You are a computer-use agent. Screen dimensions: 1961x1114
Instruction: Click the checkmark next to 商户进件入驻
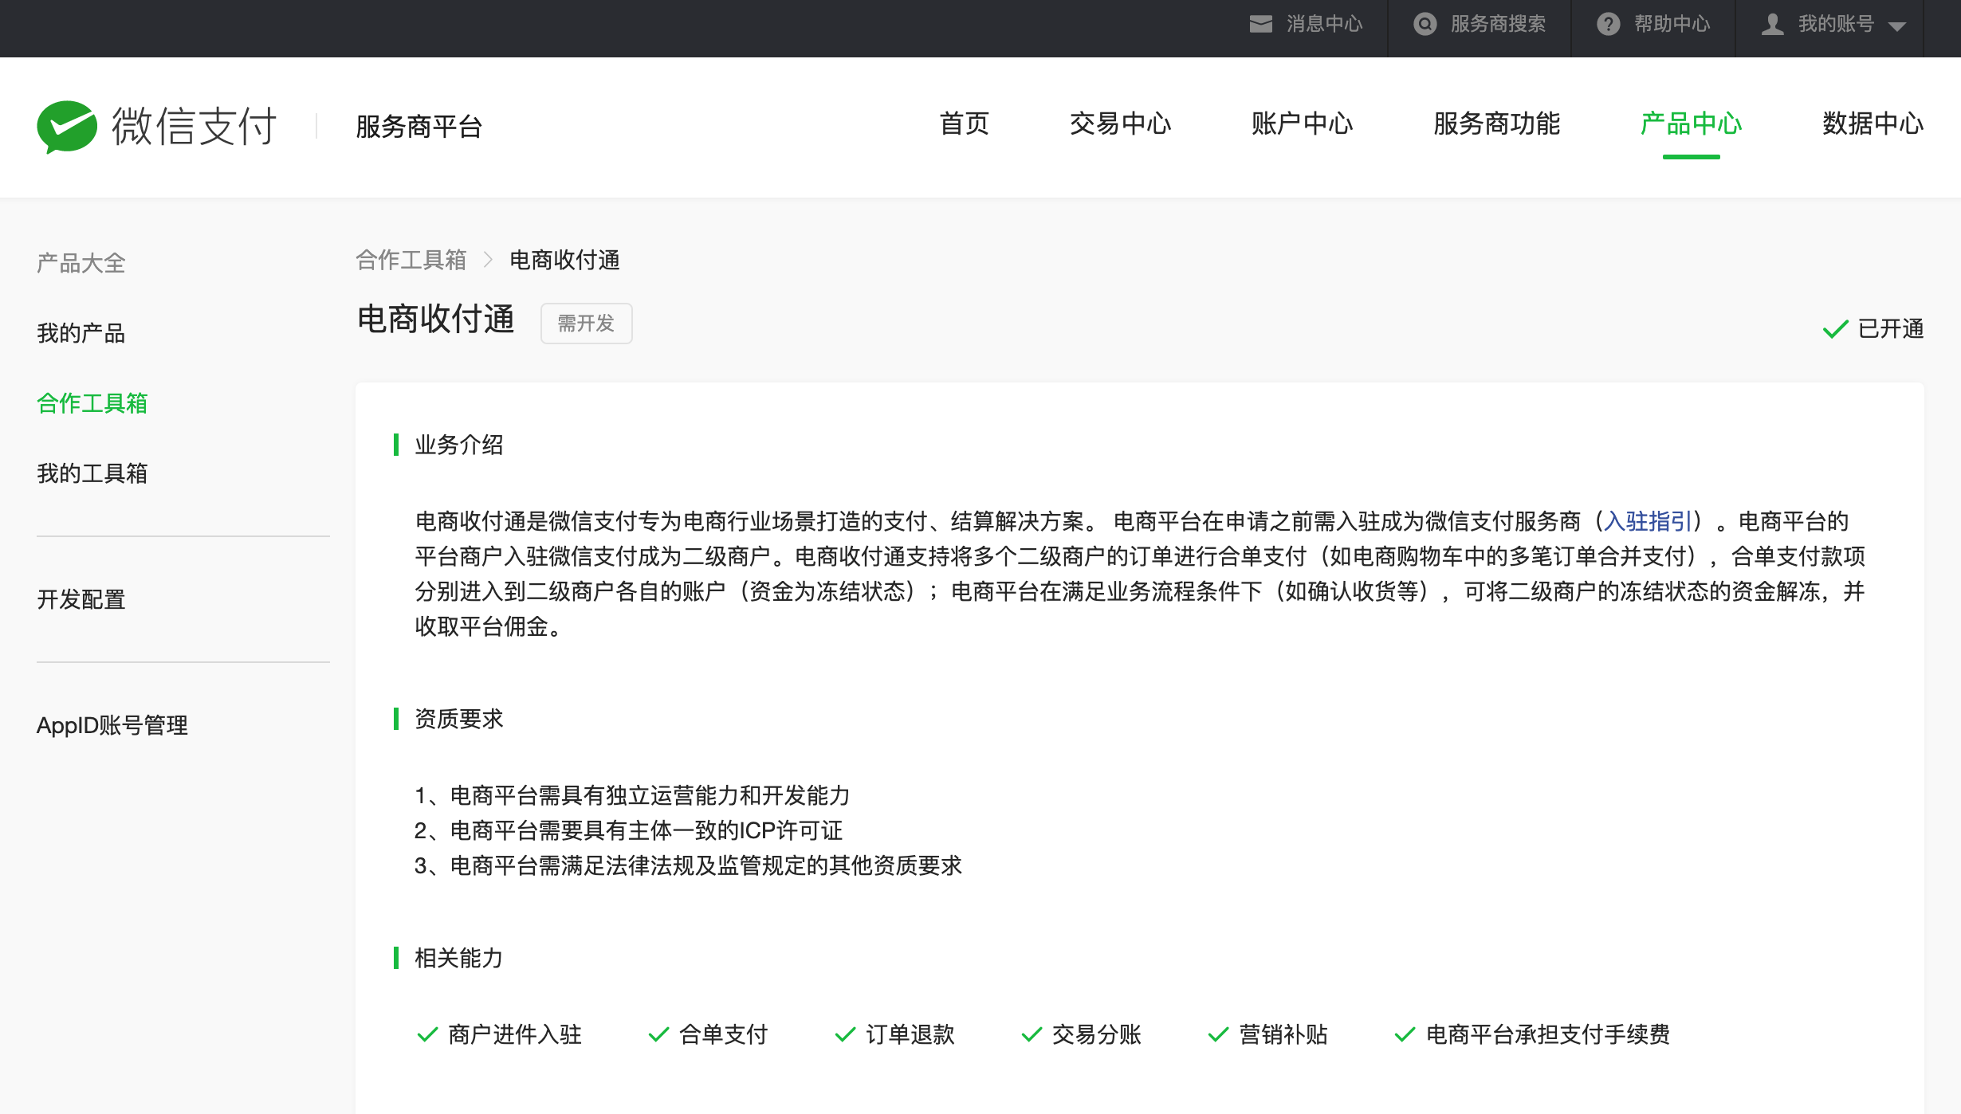point(427,1034)
